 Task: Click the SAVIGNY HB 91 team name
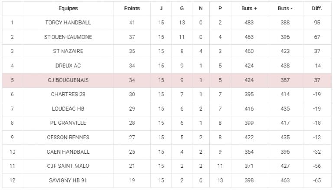pyautogui.click(x=68, y=180)
